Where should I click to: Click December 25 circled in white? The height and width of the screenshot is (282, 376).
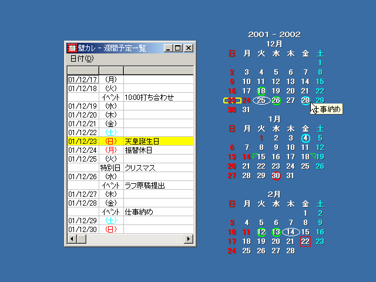pos(261,100)
